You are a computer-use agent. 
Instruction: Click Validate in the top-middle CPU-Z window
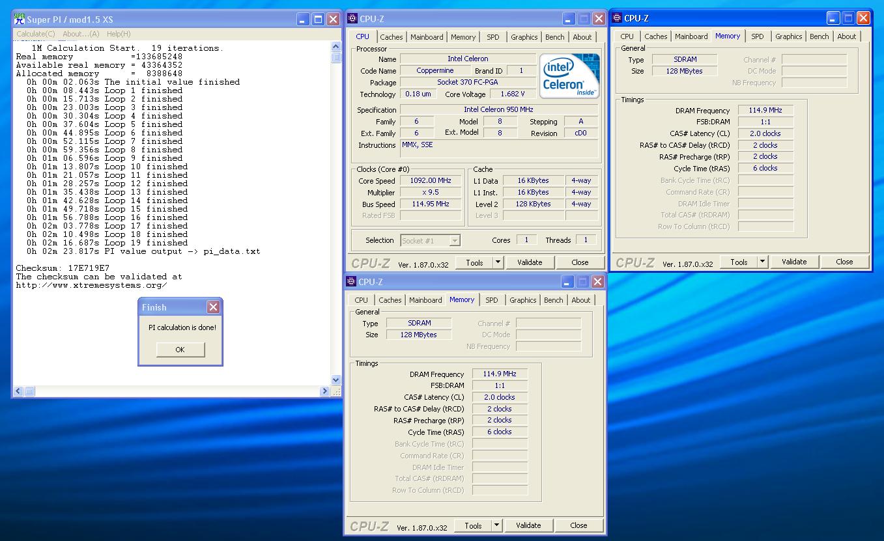(x=530, y=262)
